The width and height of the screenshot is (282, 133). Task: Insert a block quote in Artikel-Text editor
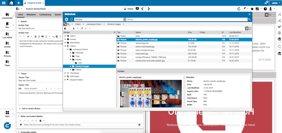point(43,37)
